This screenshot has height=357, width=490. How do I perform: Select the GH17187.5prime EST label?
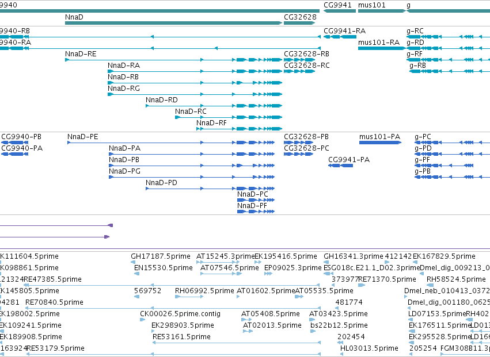[161, 256]
